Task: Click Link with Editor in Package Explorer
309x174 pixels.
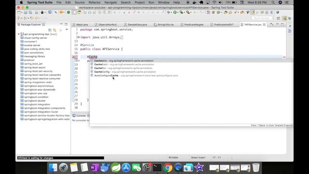Action: click(x=55, y=30)
